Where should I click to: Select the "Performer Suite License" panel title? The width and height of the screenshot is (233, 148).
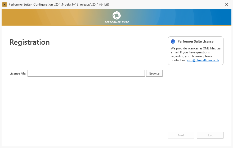coord(195,41)
